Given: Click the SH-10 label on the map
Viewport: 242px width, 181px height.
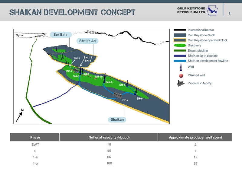Looking at the screenshot, I should (99, 77).
